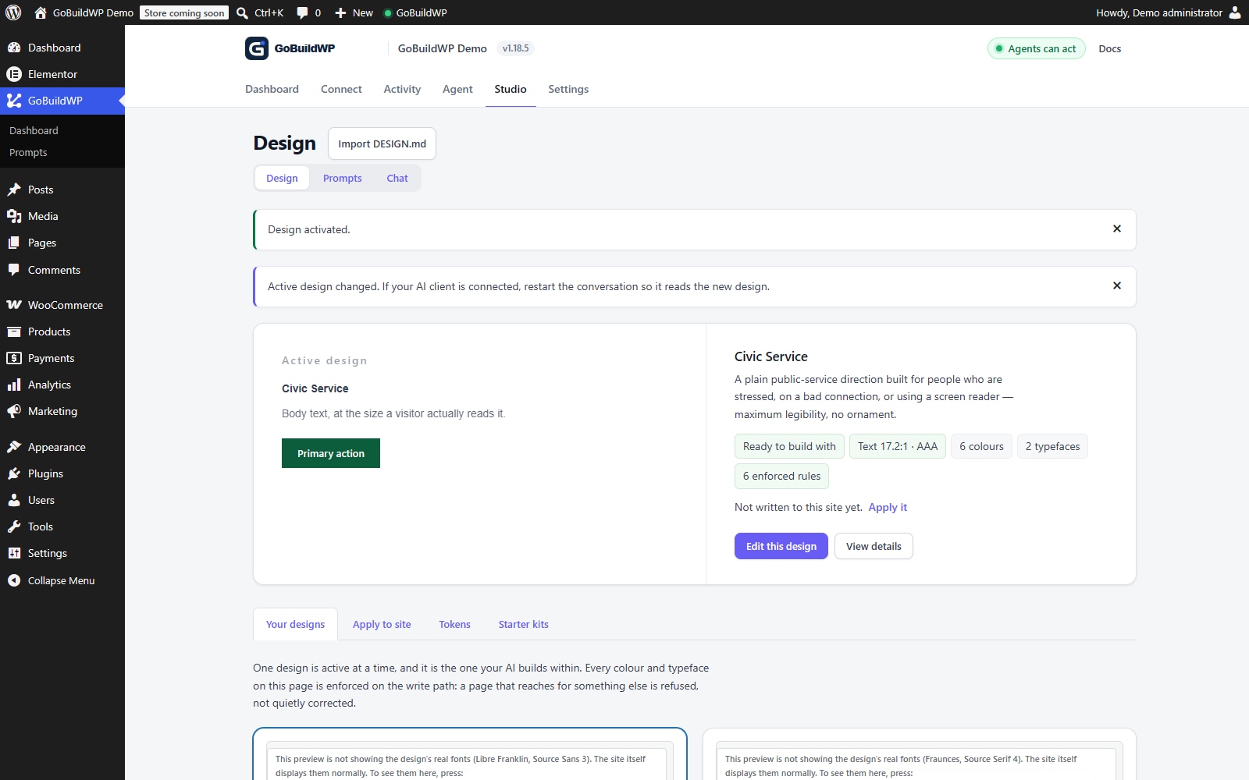This screenshot has height=780, width=1249.
Task: Click the Posts pushpin icon
Action: coord(14,190)
